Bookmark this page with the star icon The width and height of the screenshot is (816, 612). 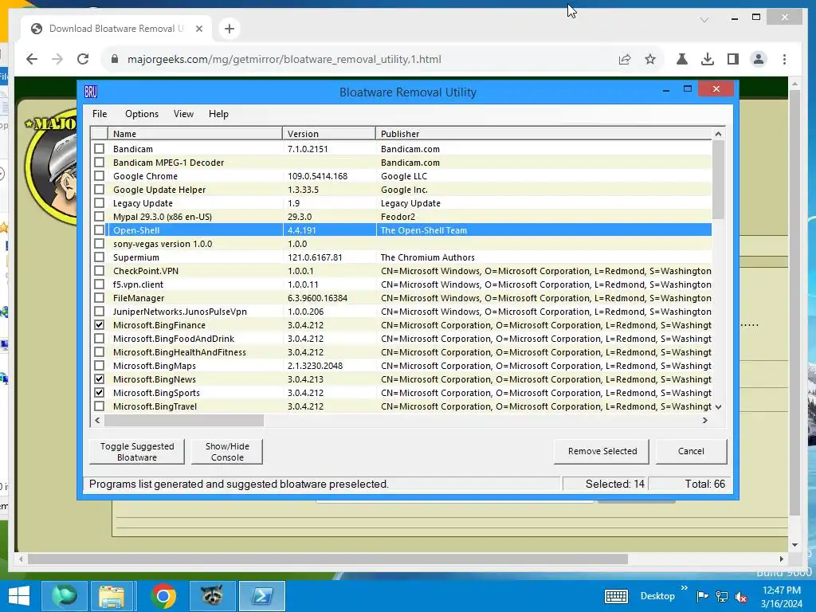(650, 59)
